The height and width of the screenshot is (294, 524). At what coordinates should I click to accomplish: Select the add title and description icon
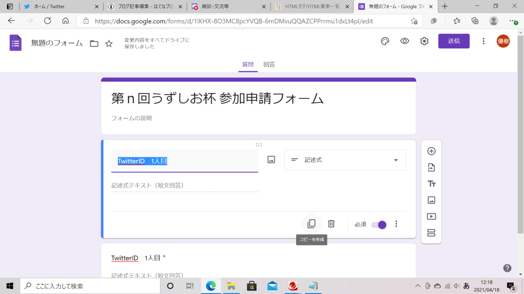point(431,183)
